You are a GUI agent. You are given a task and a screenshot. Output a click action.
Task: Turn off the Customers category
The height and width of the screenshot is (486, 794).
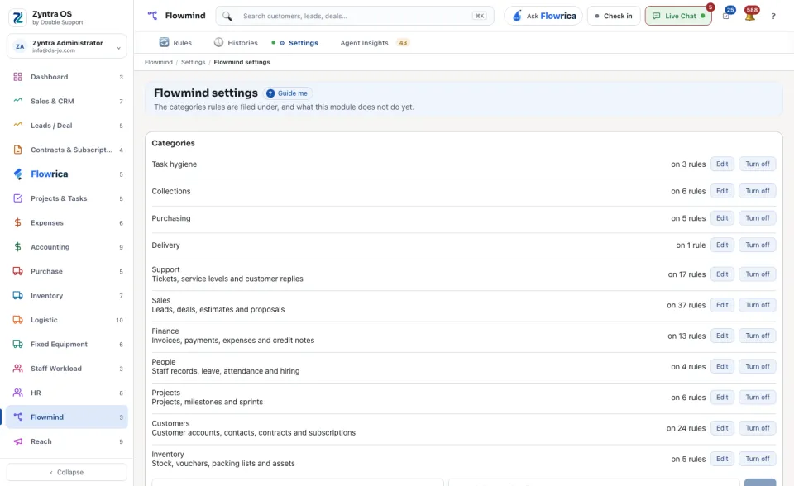[x=757, y=428]
